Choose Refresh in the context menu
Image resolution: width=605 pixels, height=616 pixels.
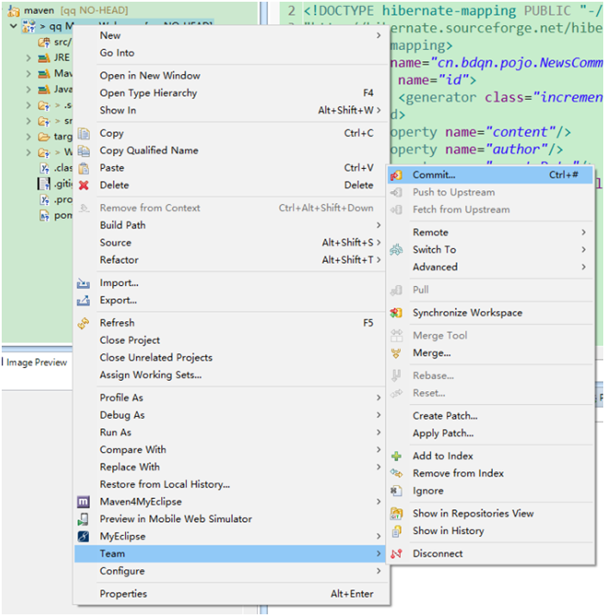(x=232, y=323)
